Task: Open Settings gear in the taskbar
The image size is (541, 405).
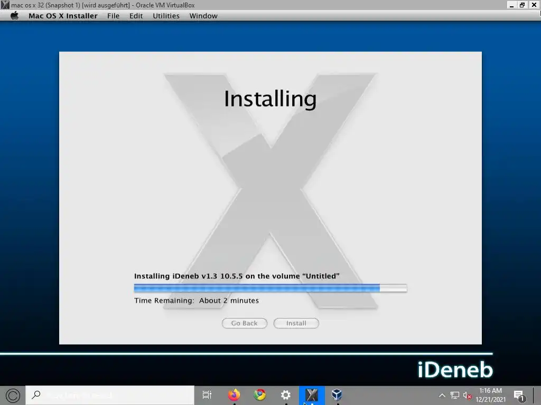Action: [x=286, y=395]
